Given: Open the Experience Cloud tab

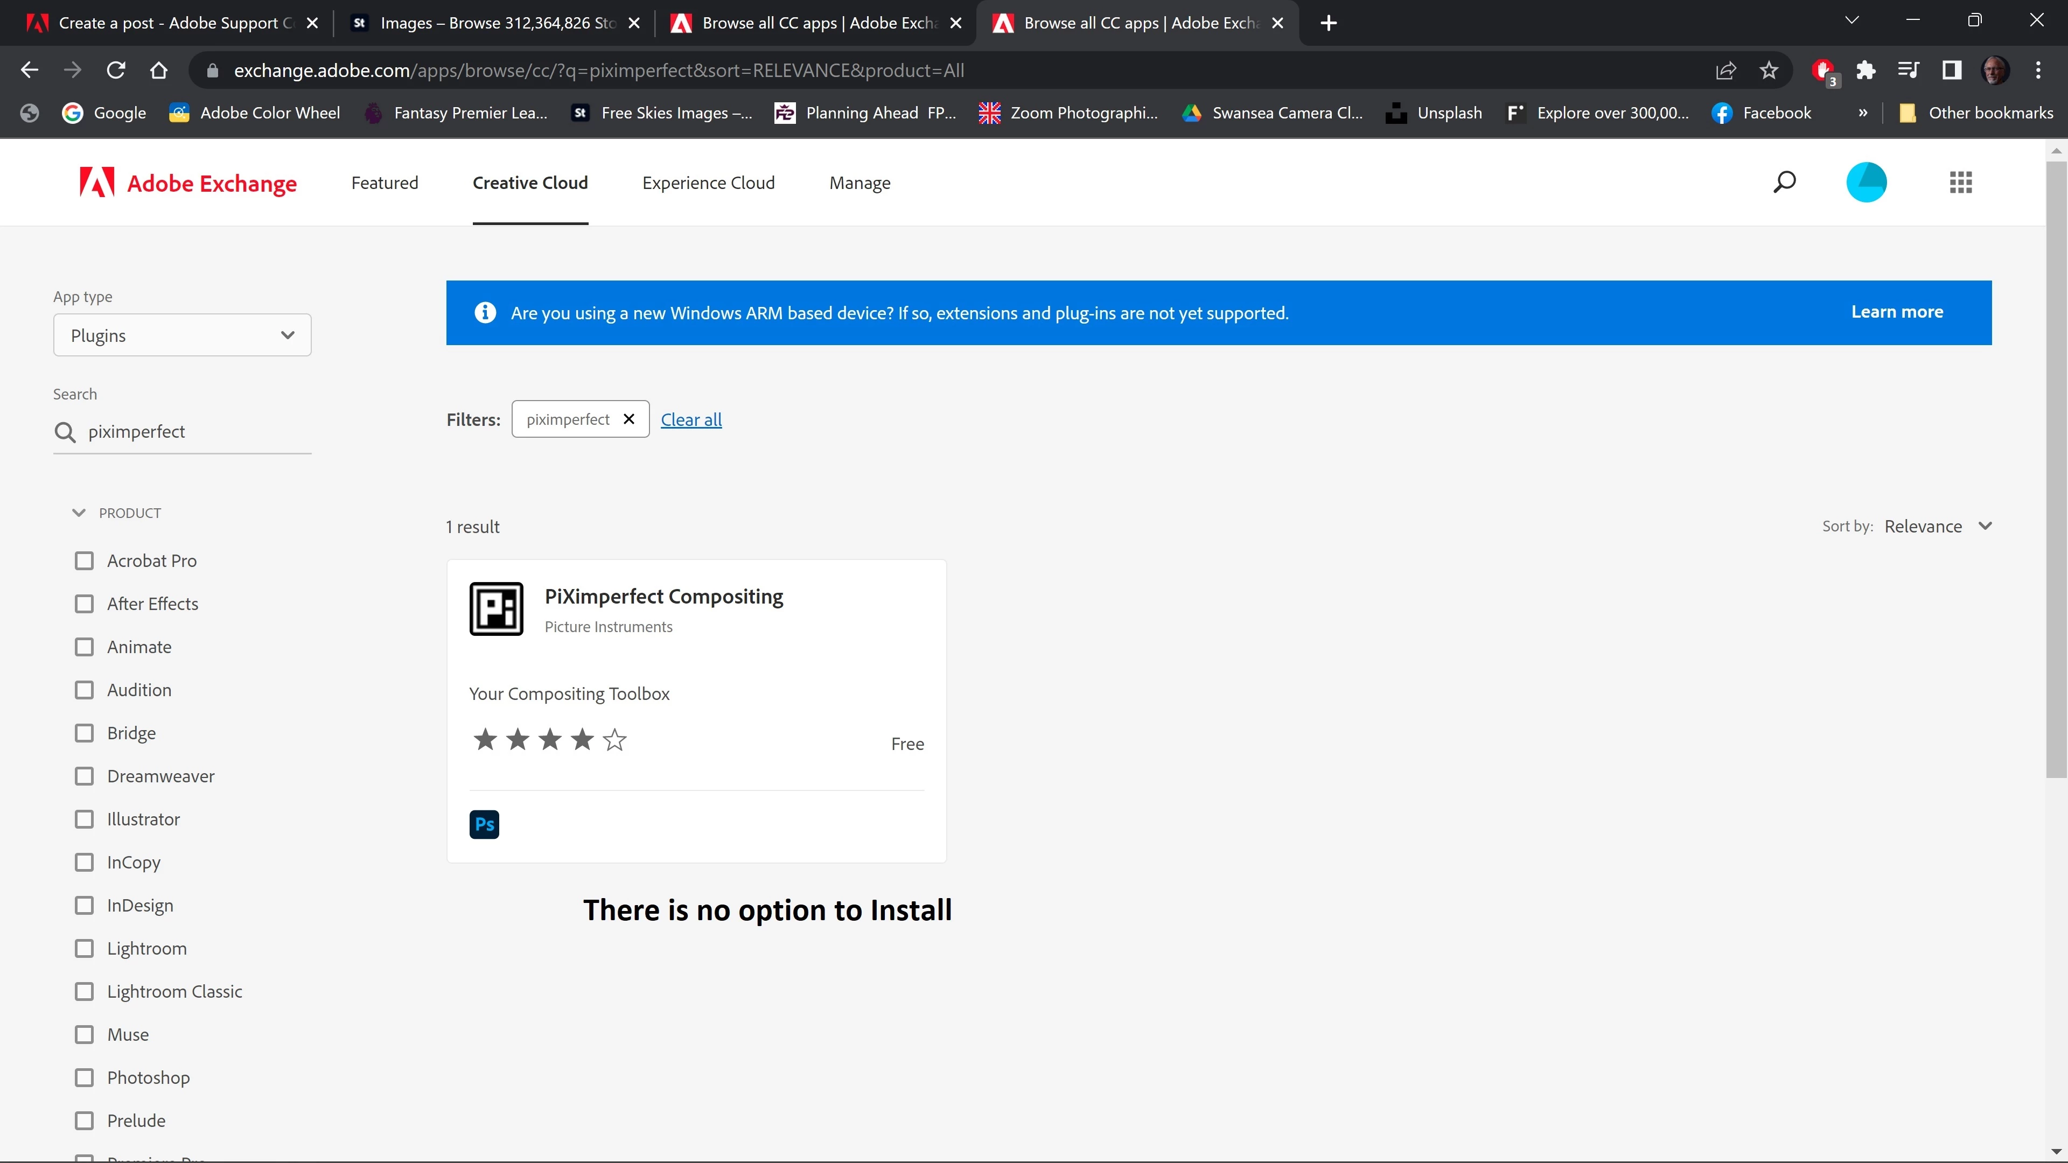Looking at the screenshot, I should click(708, 183).
